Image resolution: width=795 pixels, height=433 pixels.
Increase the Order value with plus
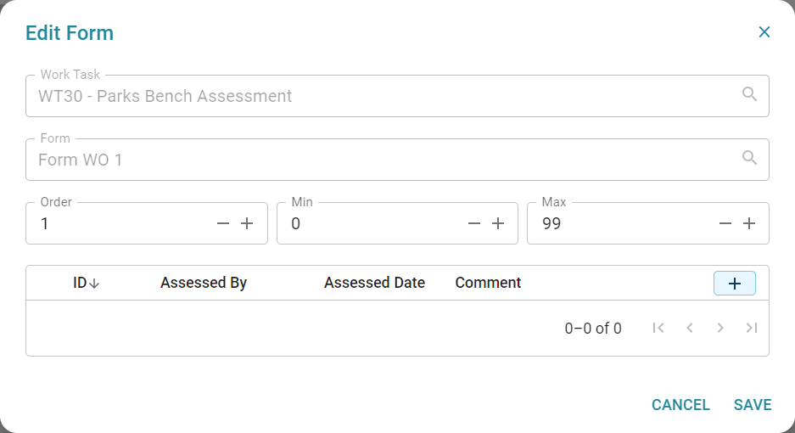pos(247,223)
